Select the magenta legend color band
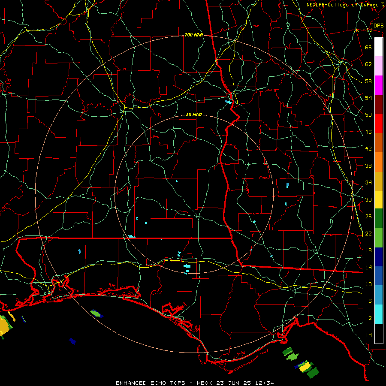The image size is (386, 386). [x=379, y=85]
